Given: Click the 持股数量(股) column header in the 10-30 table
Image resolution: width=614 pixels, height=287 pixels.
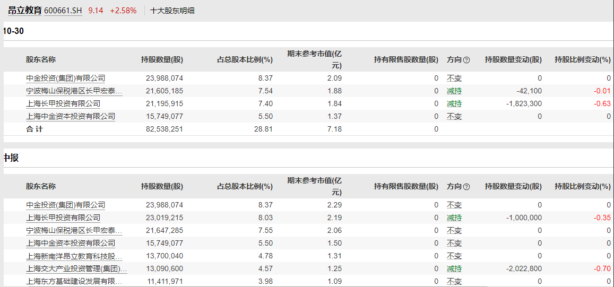Looking at the screenshot, I should (x=162, y=60).
